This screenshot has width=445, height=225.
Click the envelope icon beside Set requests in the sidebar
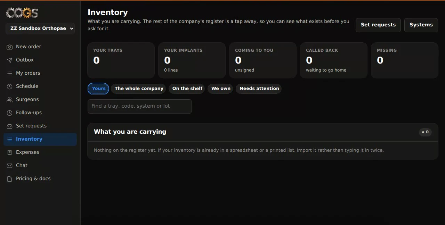tap(10, 126)
